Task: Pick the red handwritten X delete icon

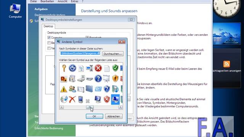Action: [x=72, y=99]
